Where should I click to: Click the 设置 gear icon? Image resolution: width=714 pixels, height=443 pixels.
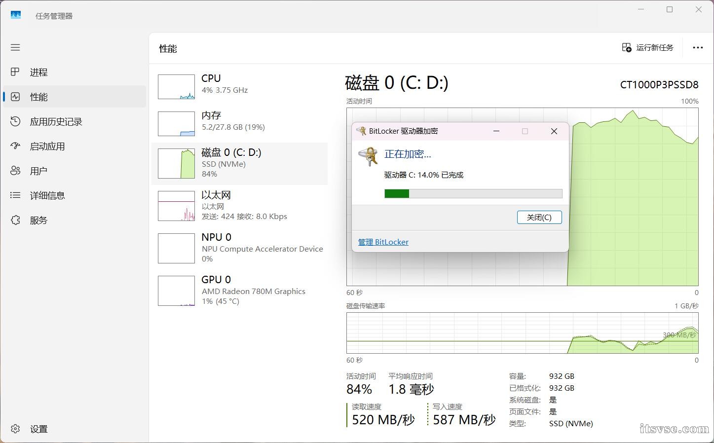(x=15, y=429)
